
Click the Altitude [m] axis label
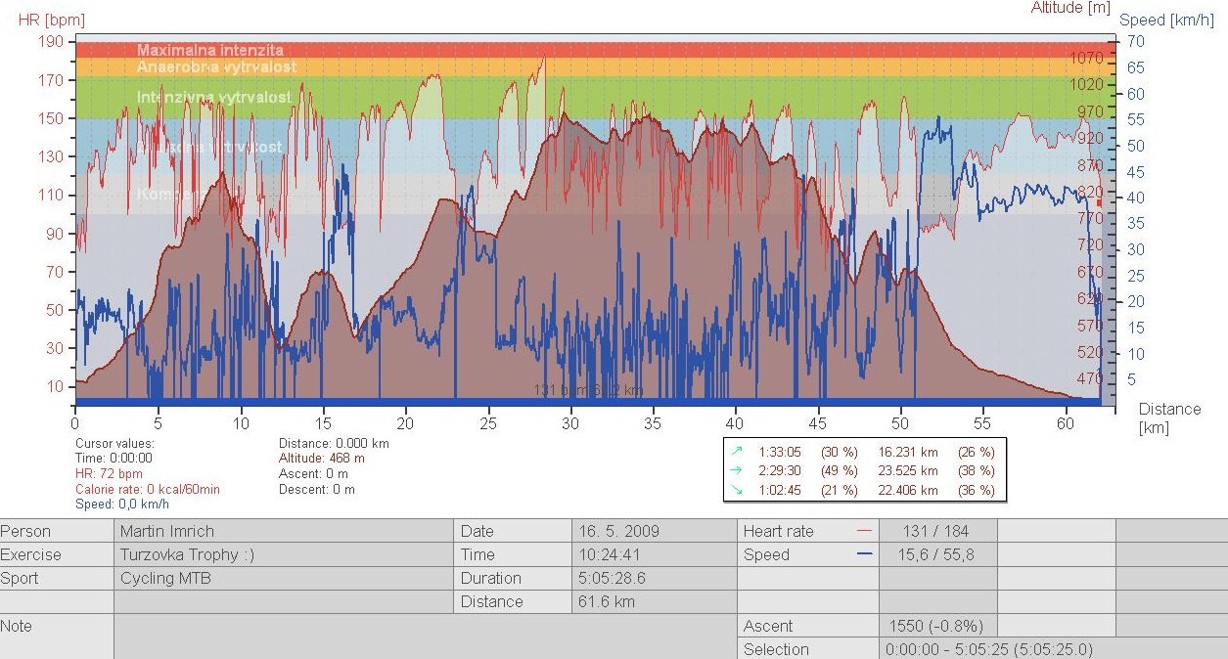pos(1070,8)
